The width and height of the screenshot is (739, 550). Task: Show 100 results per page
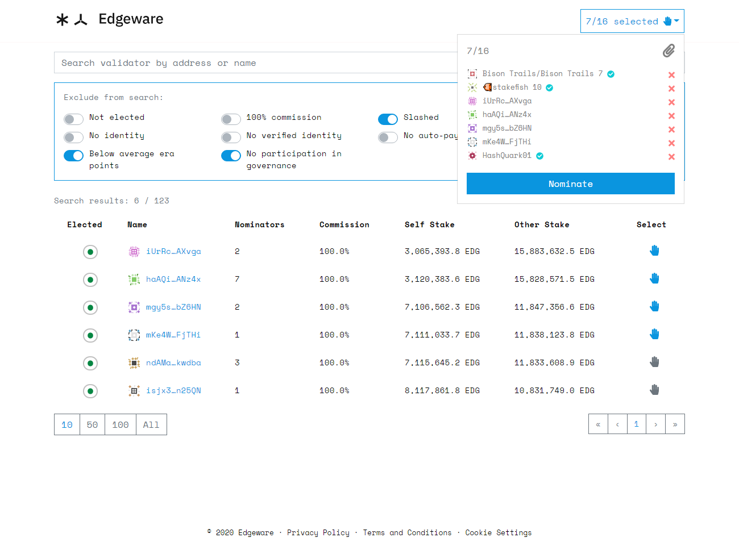pos(121,424)
